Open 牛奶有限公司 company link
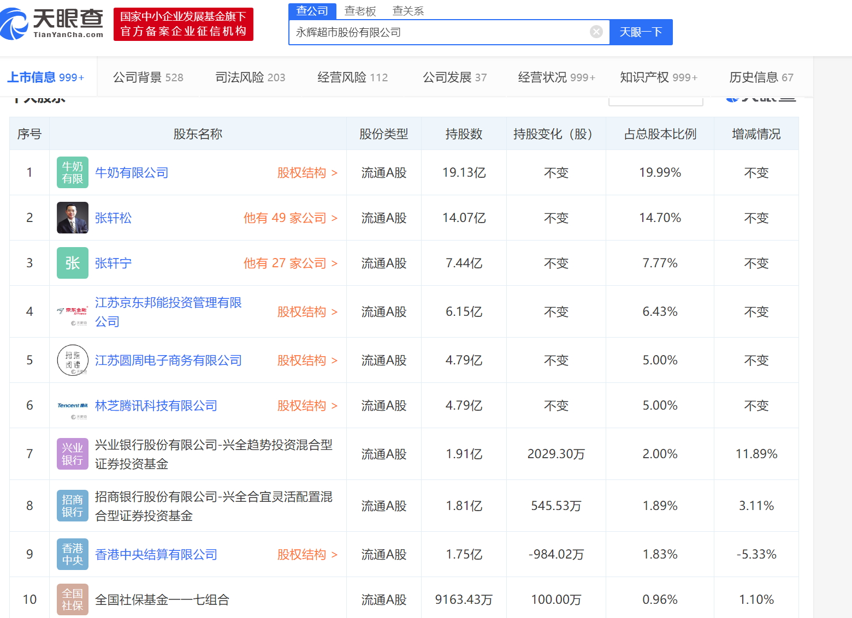The height and width of the screenshot is (618, 852). (x=132, y=173)
